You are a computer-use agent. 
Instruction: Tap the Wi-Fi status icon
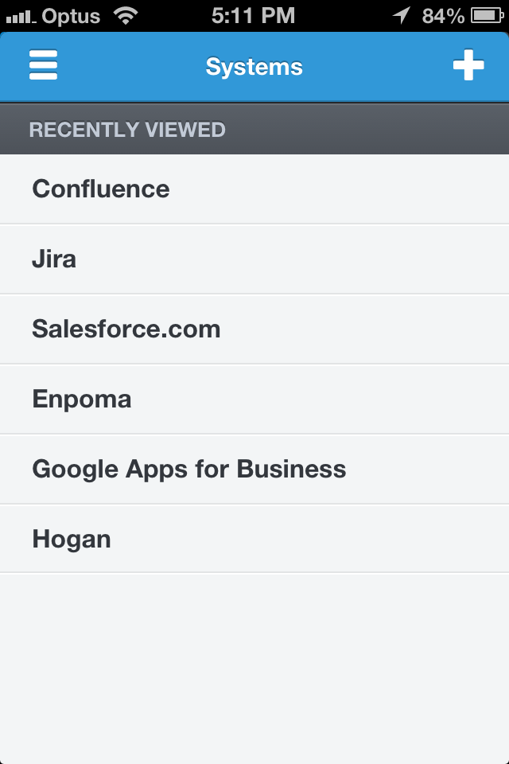pyautogui.click(x=125, y=15)
